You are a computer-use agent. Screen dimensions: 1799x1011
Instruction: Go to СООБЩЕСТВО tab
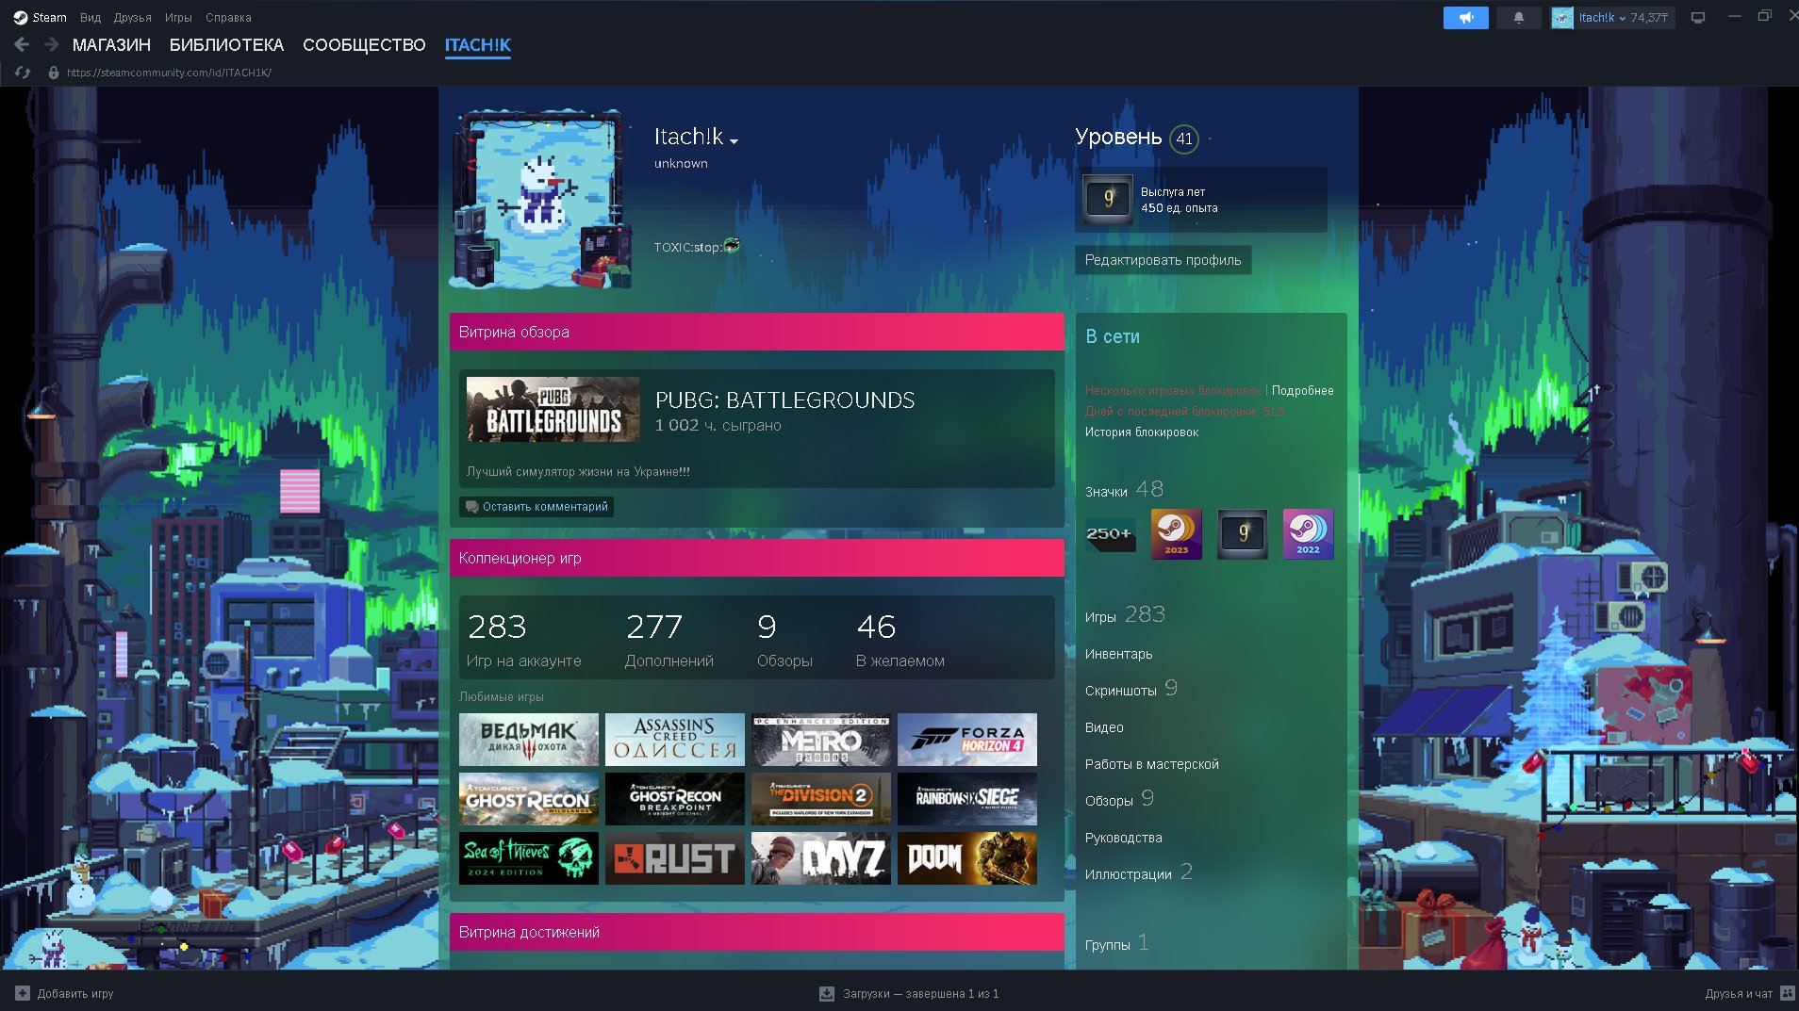click(x=364, y=44)
